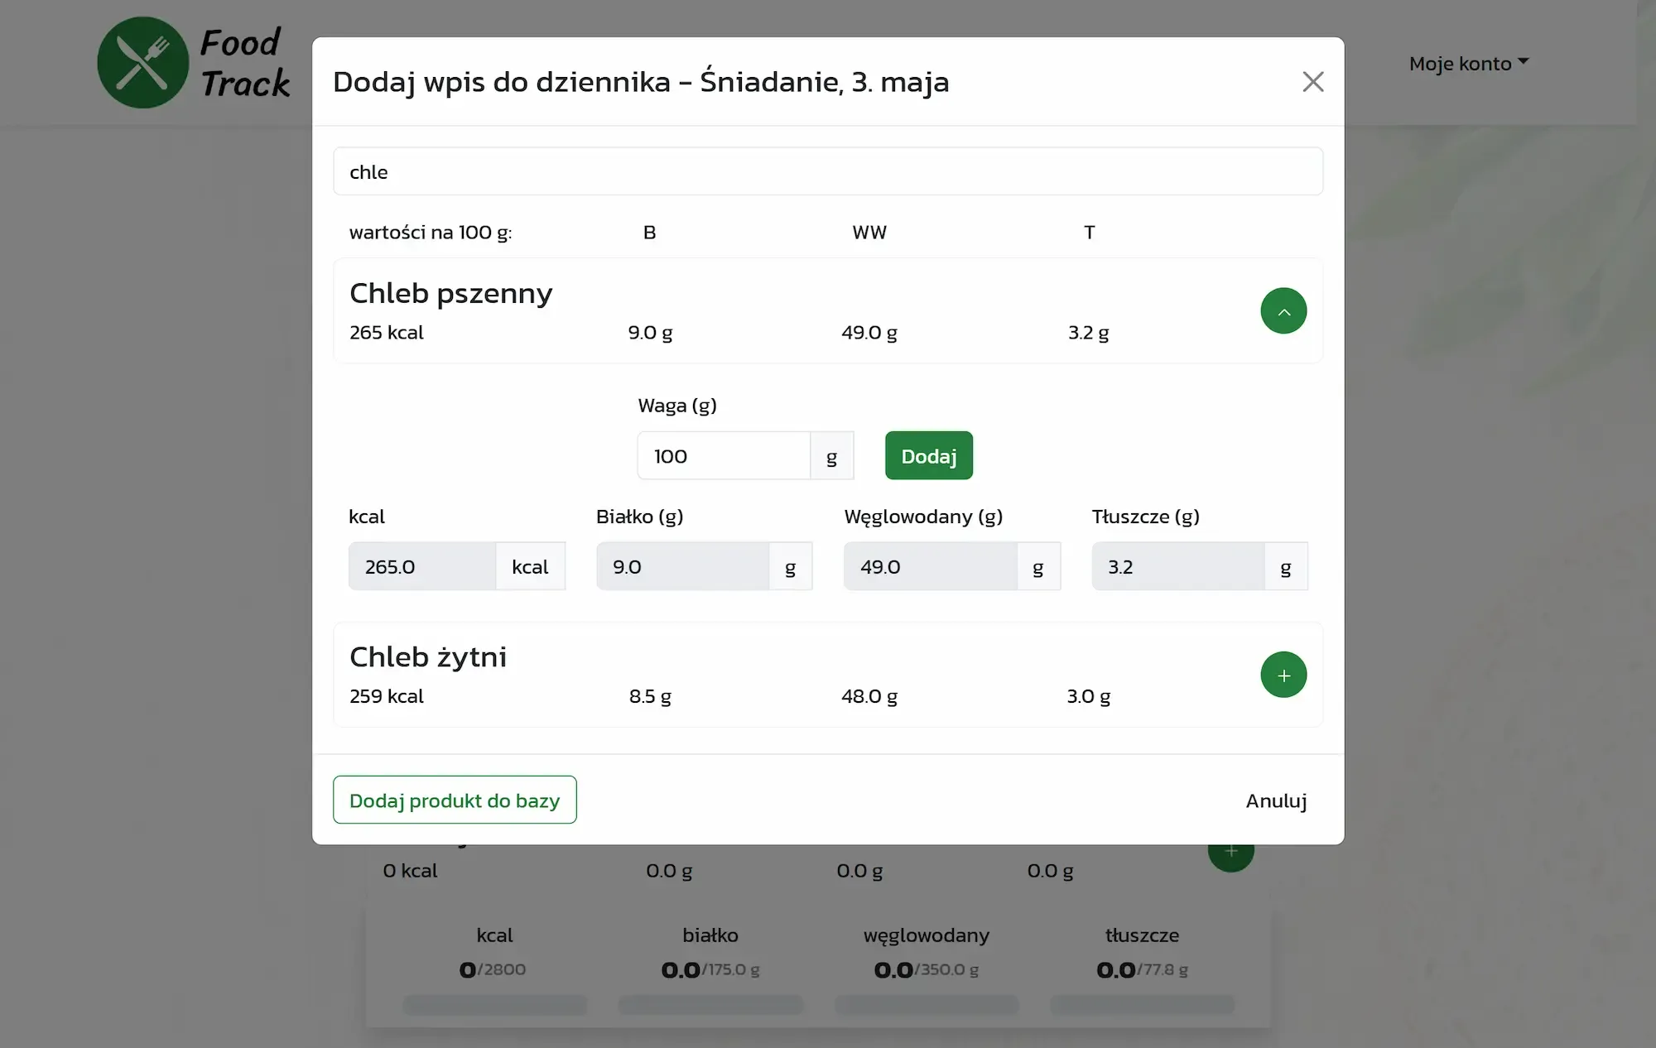Click the Węglowodany field showing 49.0
Image resolution: width=1656 pixels, height=1048 pixels.
(x=931, y=566)
